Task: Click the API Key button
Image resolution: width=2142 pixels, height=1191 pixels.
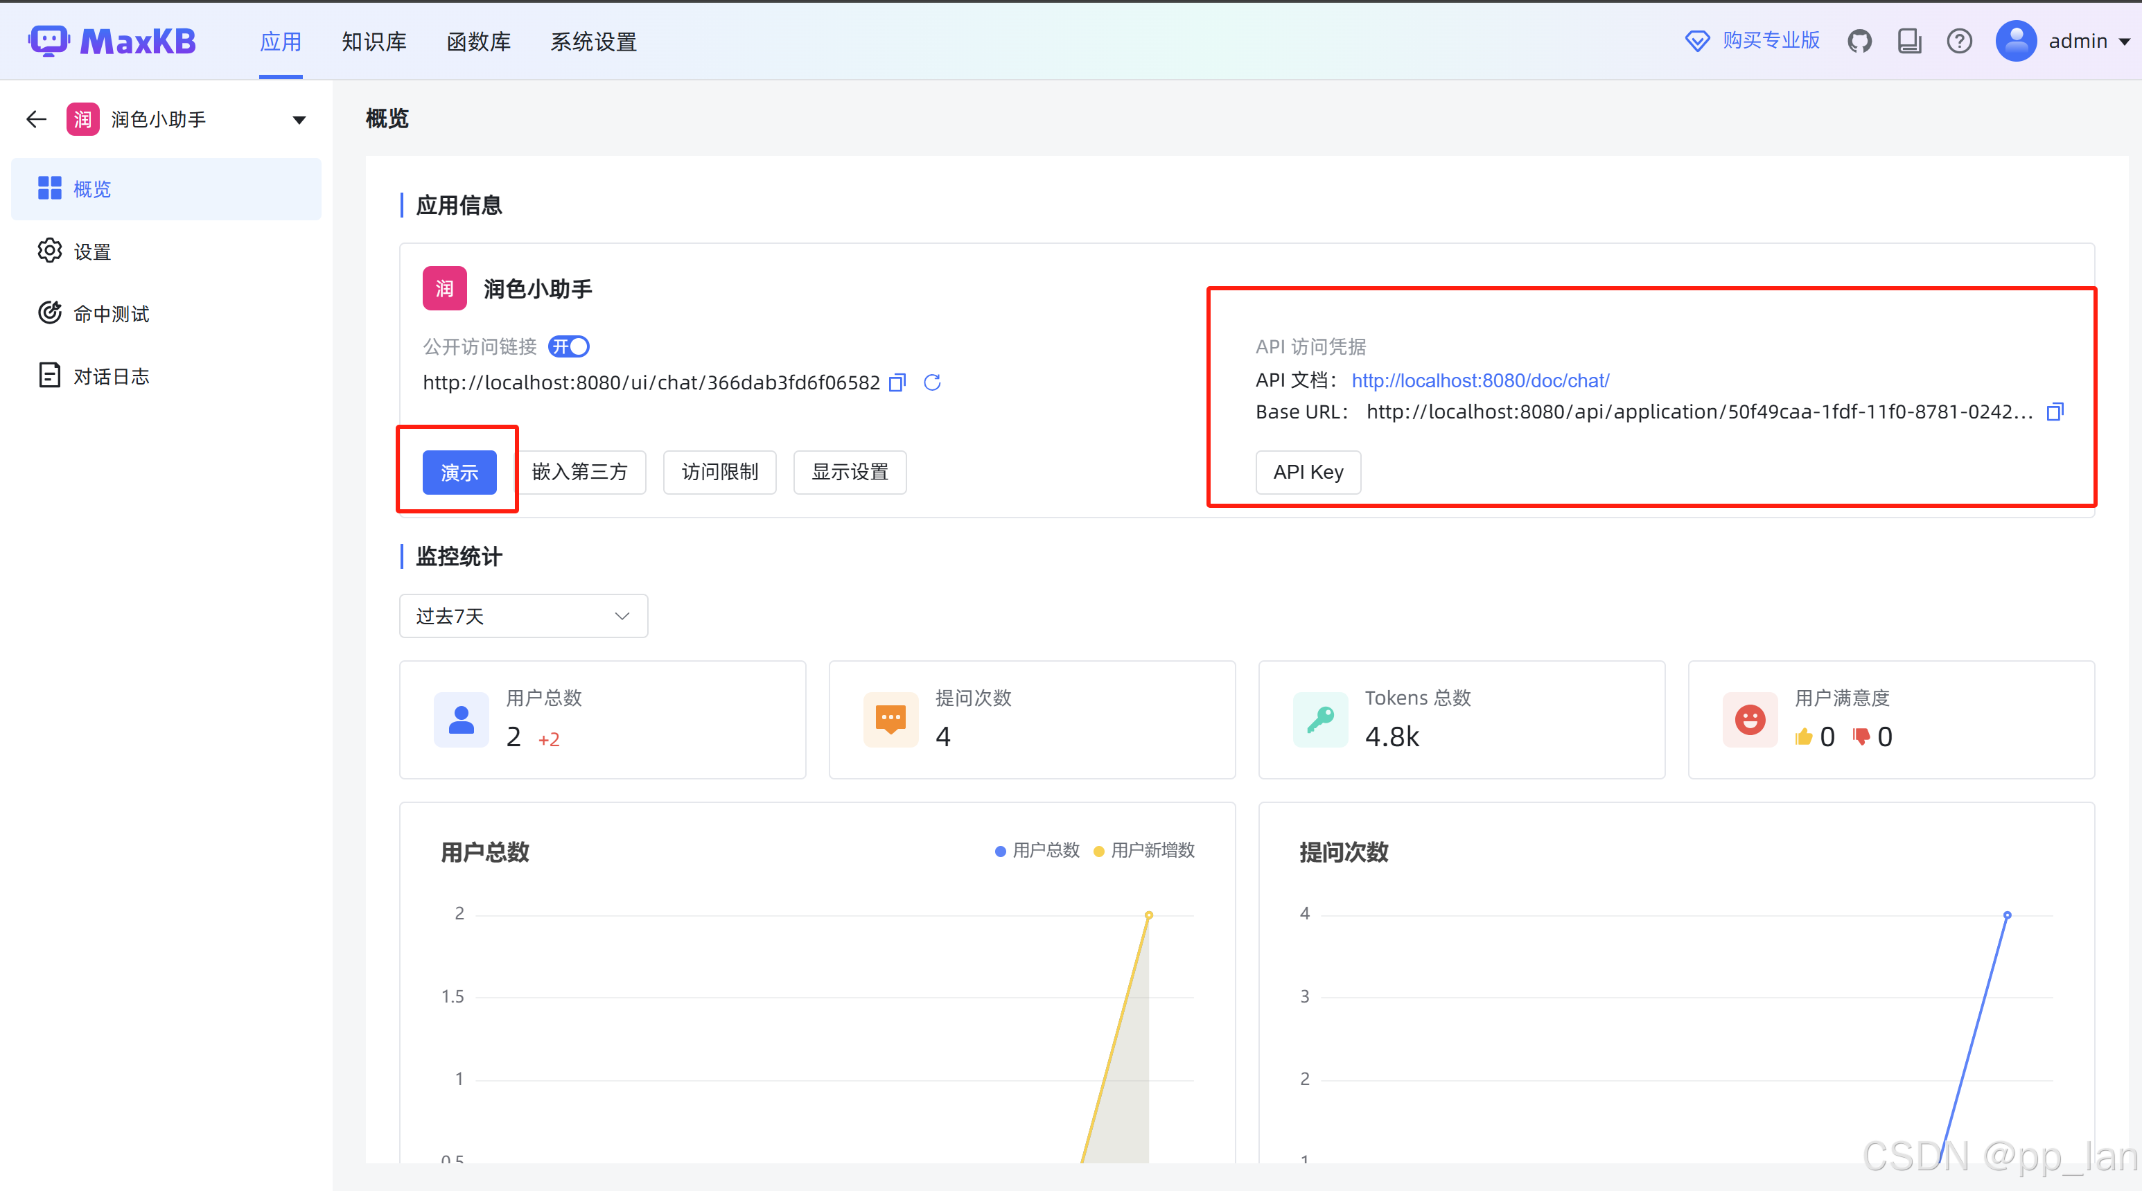Action: (1308, 472)
